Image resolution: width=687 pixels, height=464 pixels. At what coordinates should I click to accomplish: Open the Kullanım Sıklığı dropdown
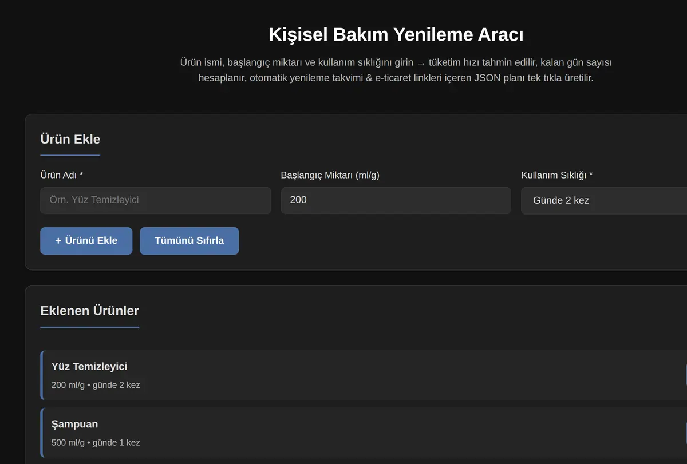604,201
